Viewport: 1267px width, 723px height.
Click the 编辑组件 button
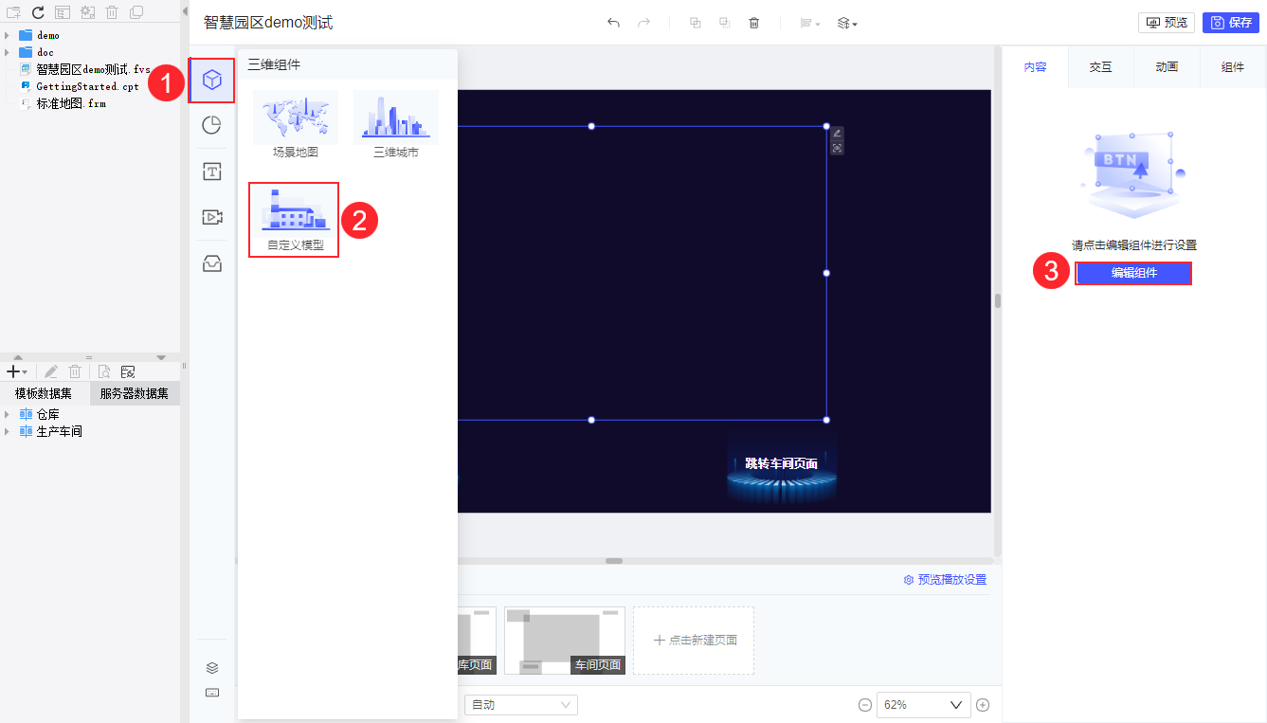tap(1133, 273)
